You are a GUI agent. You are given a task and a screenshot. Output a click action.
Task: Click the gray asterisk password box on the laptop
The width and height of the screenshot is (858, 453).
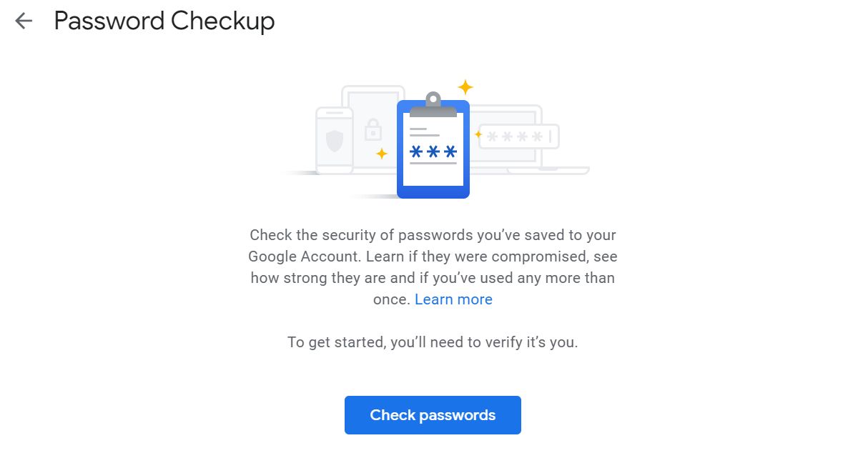[x=518, y=136]
